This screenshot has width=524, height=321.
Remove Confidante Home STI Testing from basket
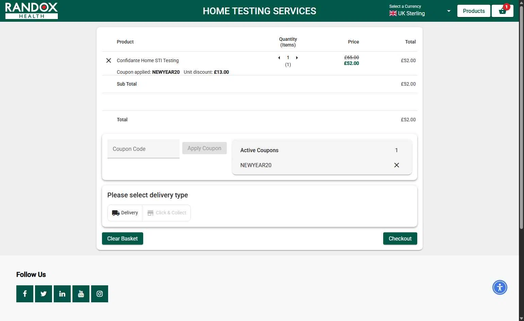pyautogui.click(x=108, y=60)
